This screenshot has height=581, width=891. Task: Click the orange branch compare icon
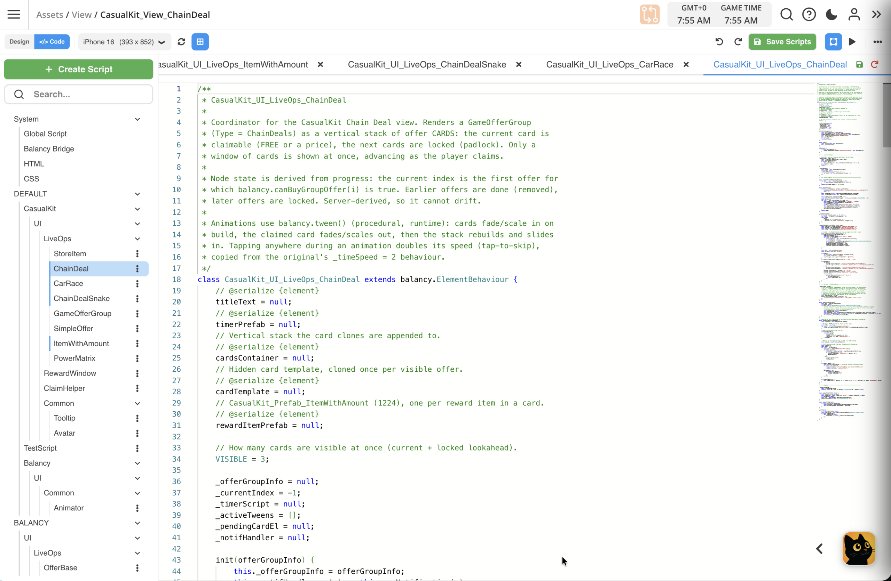coord(649,15)
